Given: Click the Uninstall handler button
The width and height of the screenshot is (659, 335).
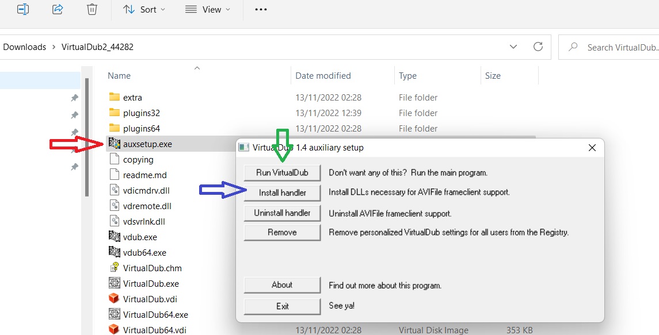Looking at the screenshot, I should pos(282,213).
